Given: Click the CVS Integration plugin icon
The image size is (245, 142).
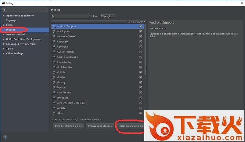Looking at the screenshot, I should pyautogui.click(x=54, y=52).
